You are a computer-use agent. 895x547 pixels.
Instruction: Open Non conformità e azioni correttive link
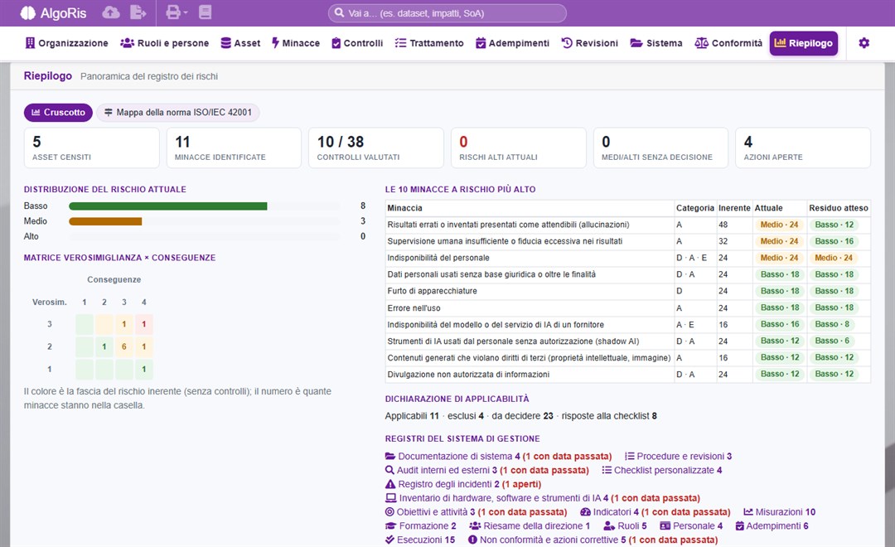coord(593,540)
